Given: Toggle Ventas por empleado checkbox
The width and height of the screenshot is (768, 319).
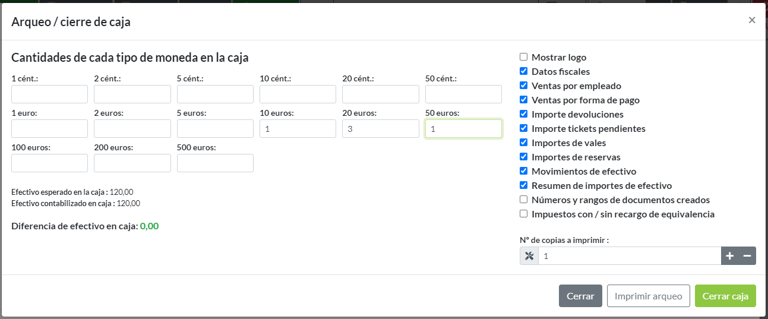Looking at the screenshot, I should pyautogui.click(x=523, y=86).
